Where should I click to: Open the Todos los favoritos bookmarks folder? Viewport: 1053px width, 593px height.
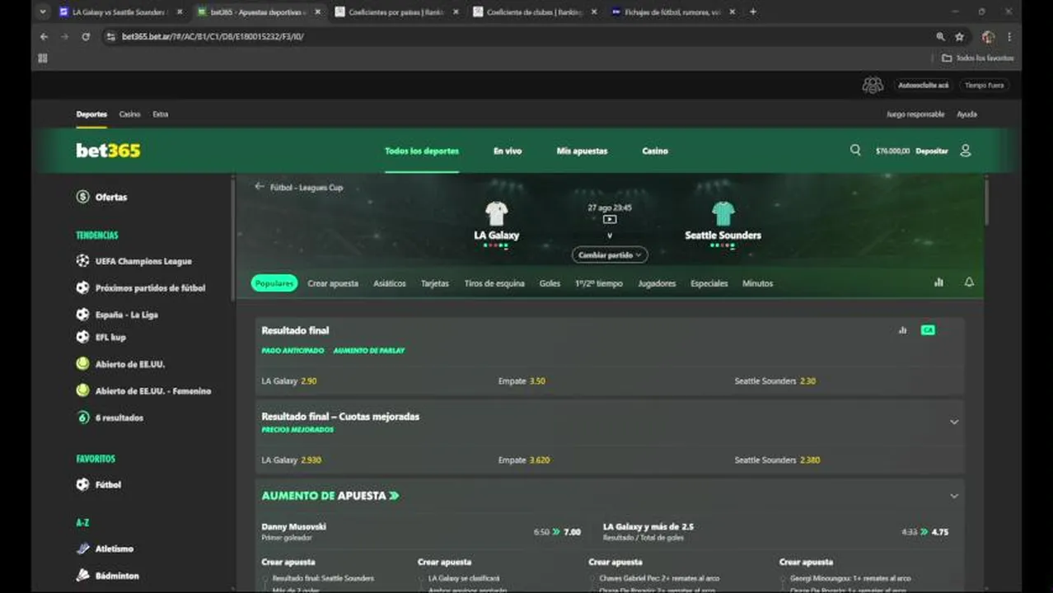pyautogui.click(x=978, y=58)
